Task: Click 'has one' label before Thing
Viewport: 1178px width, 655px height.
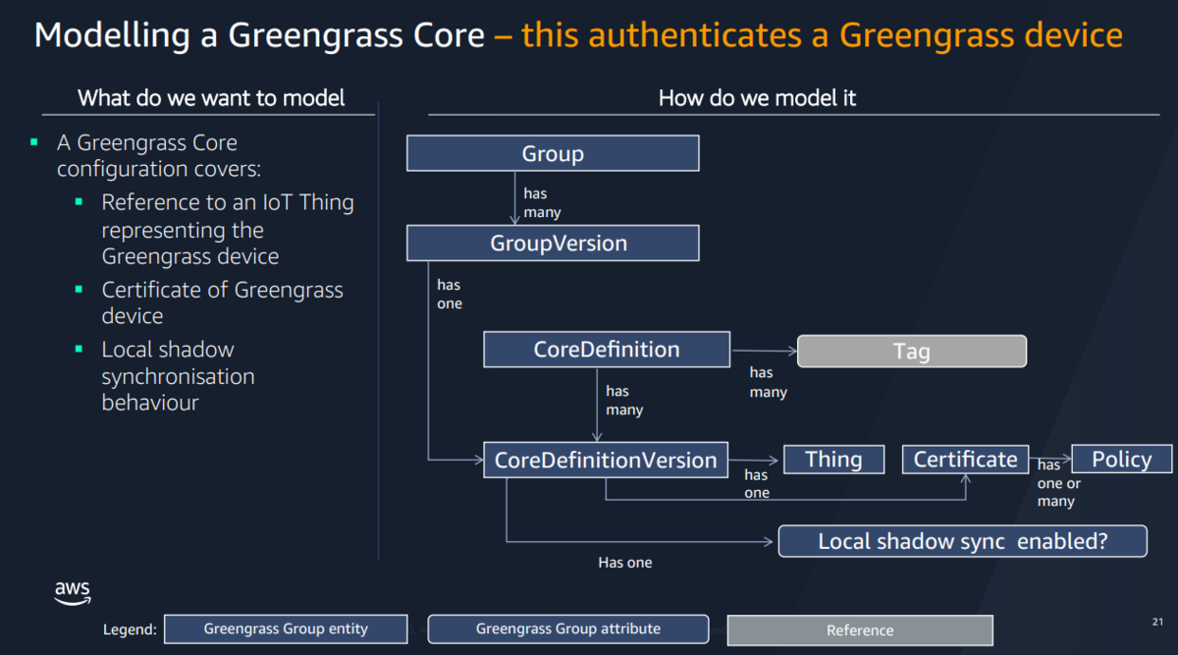Action: click(757, 484)
